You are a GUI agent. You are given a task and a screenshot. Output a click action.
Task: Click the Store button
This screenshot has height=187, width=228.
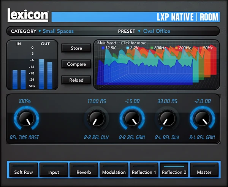pos(76,48)
